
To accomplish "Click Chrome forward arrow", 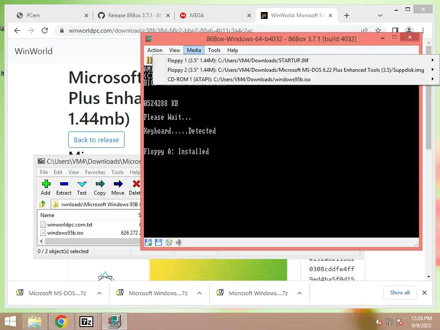I will click(31, 31).
